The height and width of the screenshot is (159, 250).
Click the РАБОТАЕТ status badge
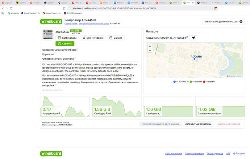(x=76, y=31)
